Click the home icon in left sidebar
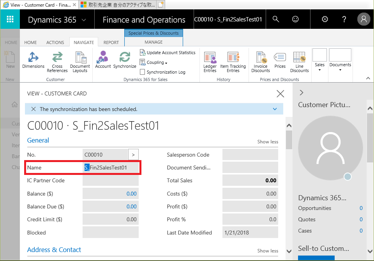 tap(14, 104)
